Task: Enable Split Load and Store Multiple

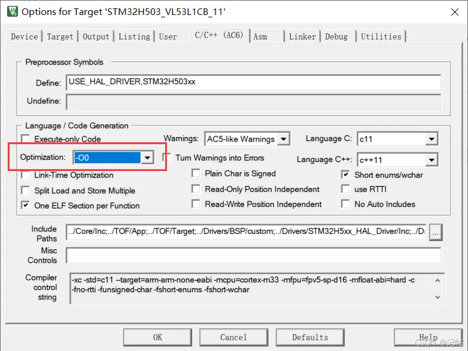Action: pos(26,190)
